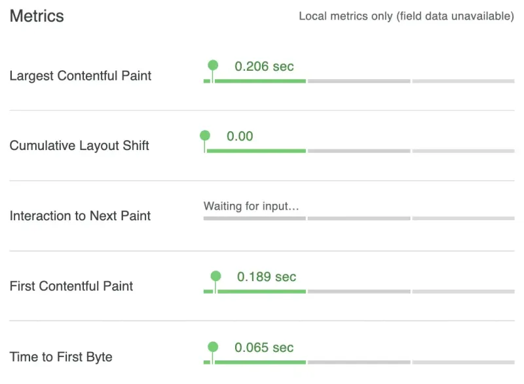Click the Time to First Byte marker pin
The image size is (524, 384).
coord(212,347)
